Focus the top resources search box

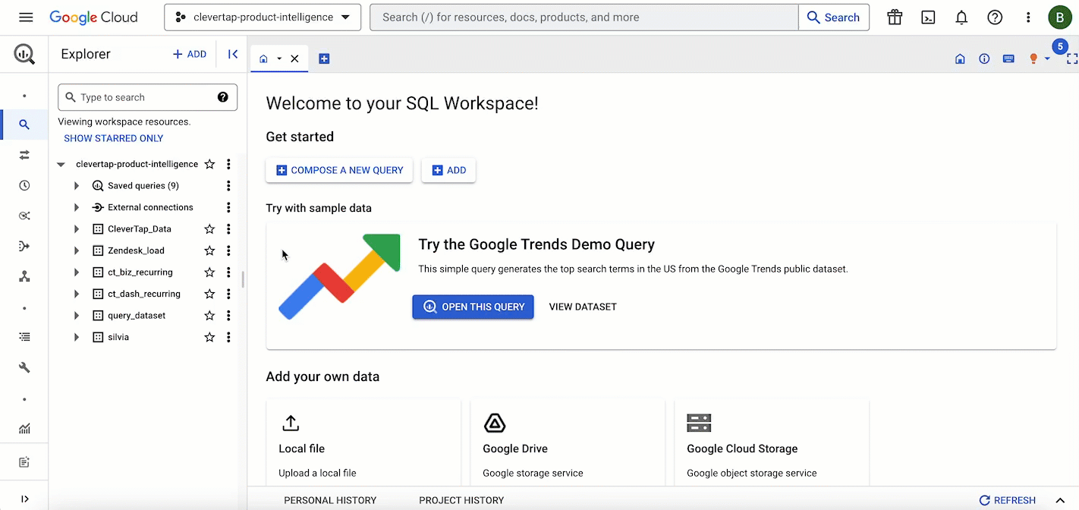(584, 17)
